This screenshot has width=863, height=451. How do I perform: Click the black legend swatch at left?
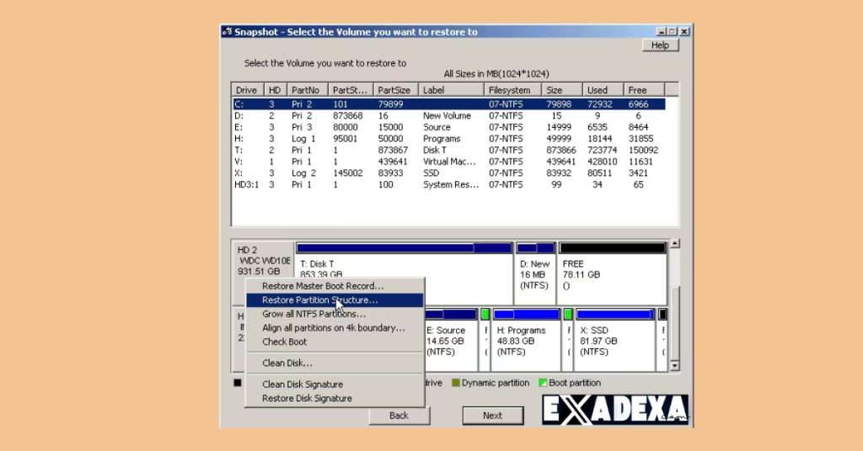click(x=237, y=383)
